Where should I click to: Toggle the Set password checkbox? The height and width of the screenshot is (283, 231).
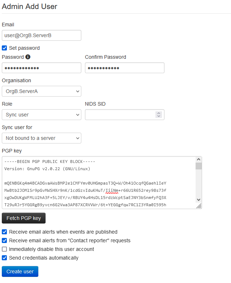4,48
